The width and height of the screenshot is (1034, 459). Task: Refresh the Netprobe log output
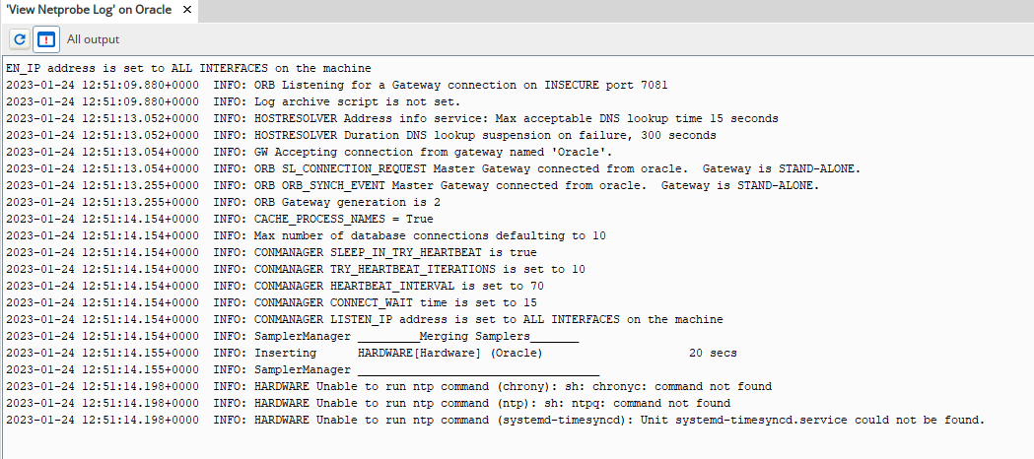coord(20,39)
